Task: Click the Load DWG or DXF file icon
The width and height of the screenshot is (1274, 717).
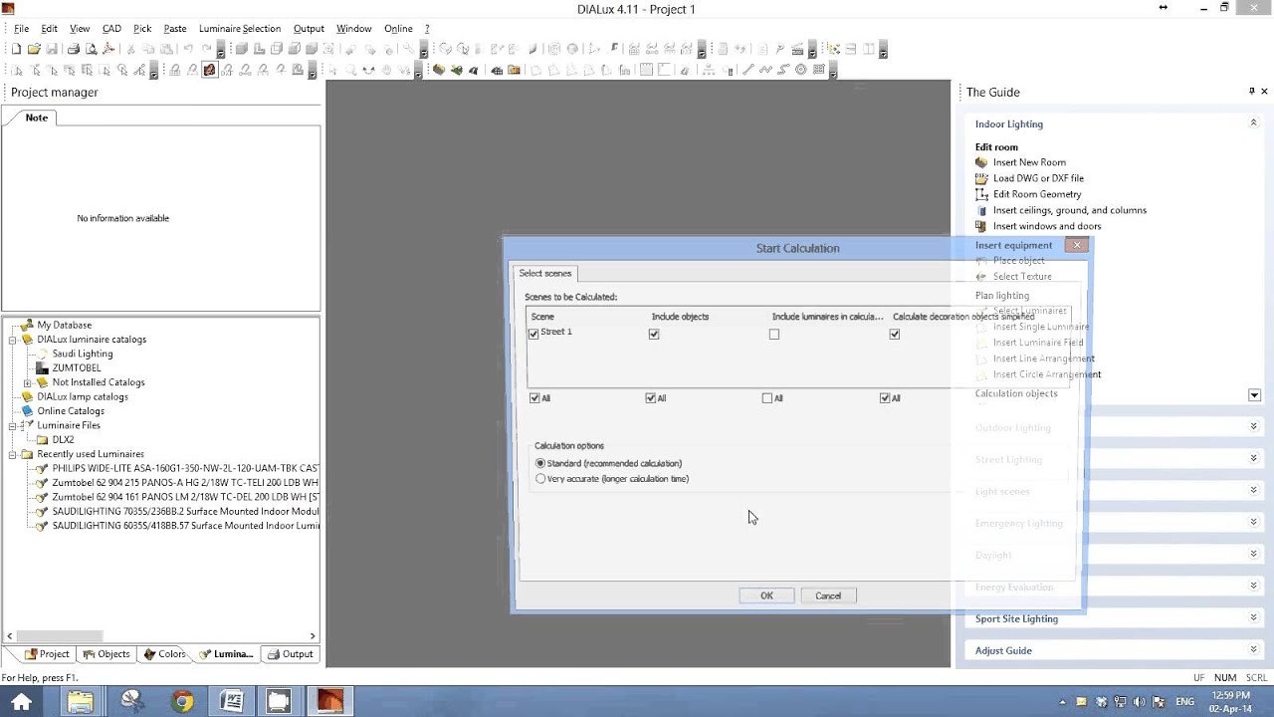Action: (x=981, y=178)
